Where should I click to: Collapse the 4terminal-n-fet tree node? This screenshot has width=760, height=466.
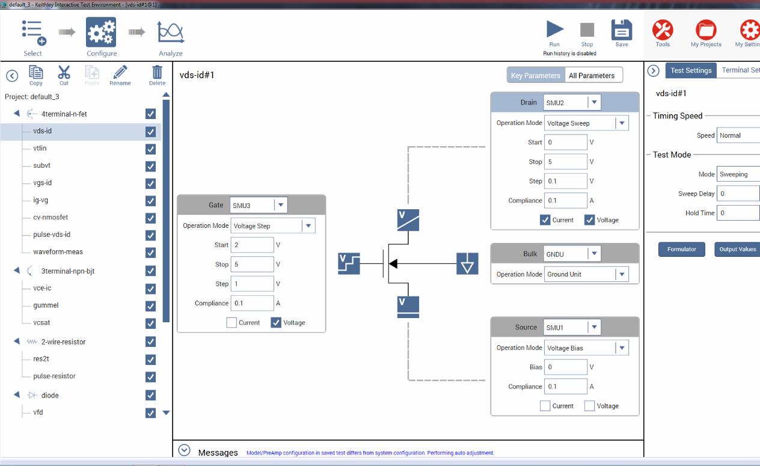coord(17,114)
